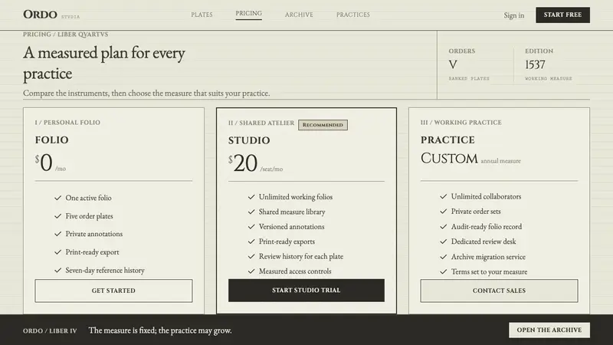Click the 'II / Shared Atelier' label
Image resolution: width=613 pixels, height=345 pixels.
point(261,123)
